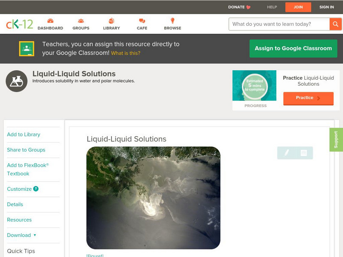Click the Liquid-Liquid Solutions page heading
The image size is (343, 257).
tap(74, 74)
